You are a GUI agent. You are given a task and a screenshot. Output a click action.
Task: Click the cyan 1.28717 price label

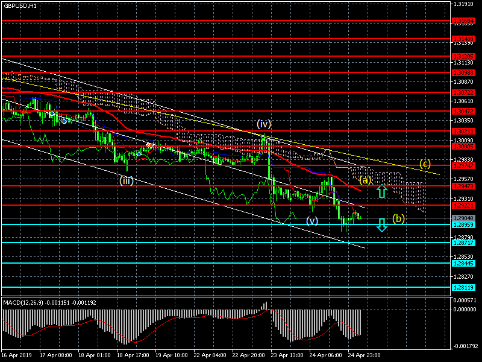tap(463, 243)
